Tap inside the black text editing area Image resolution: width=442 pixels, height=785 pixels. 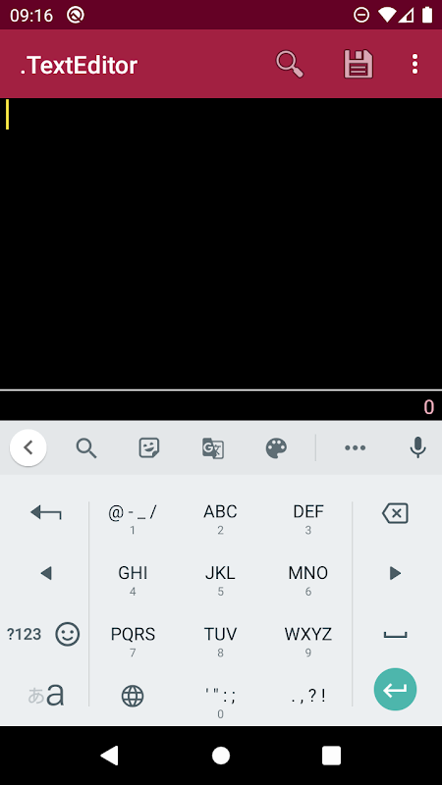click(x=221, y=243)
